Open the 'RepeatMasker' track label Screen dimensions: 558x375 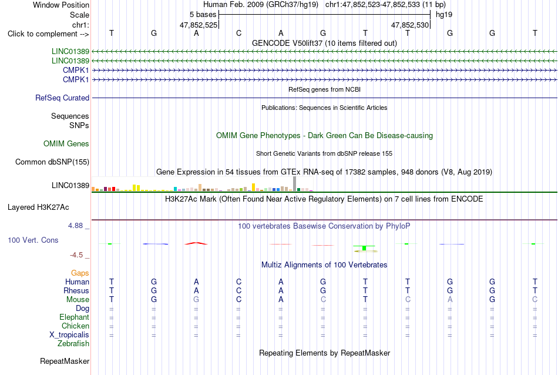[x=65, y=361]
